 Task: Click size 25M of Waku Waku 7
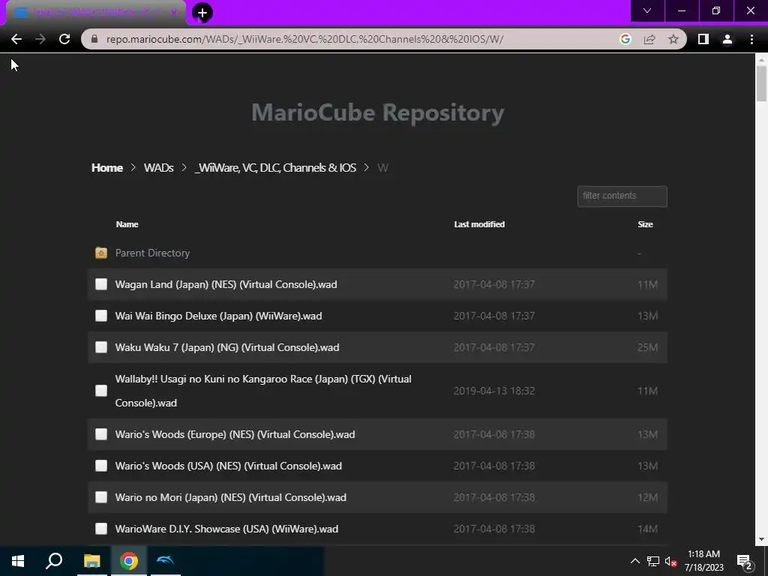pyautogui.click(x=647, y=347)
